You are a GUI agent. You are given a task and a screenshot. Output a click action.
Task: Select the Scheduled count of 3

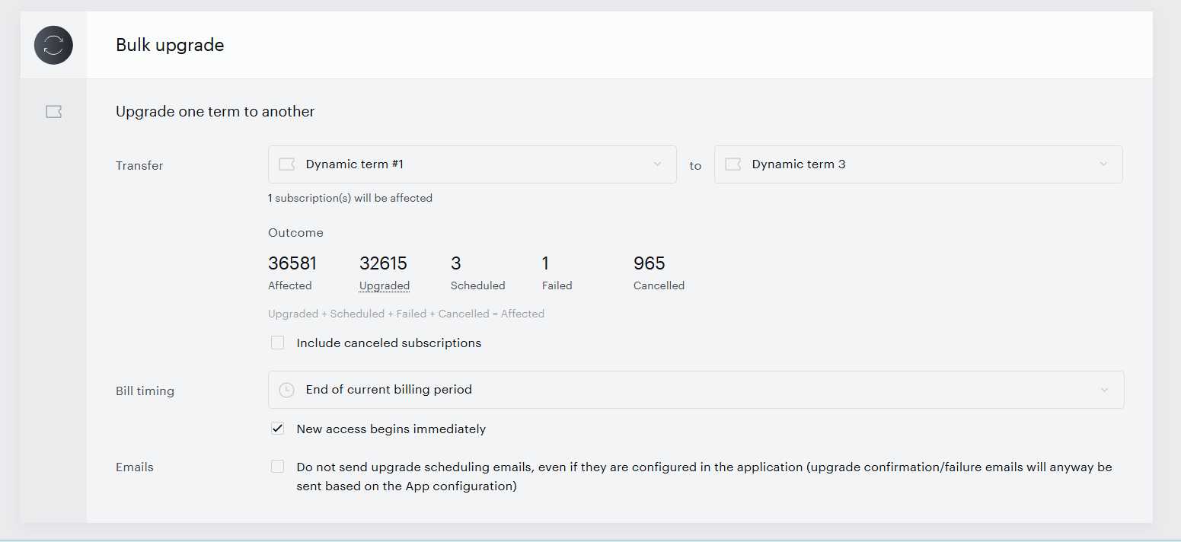tap(456, 263)
